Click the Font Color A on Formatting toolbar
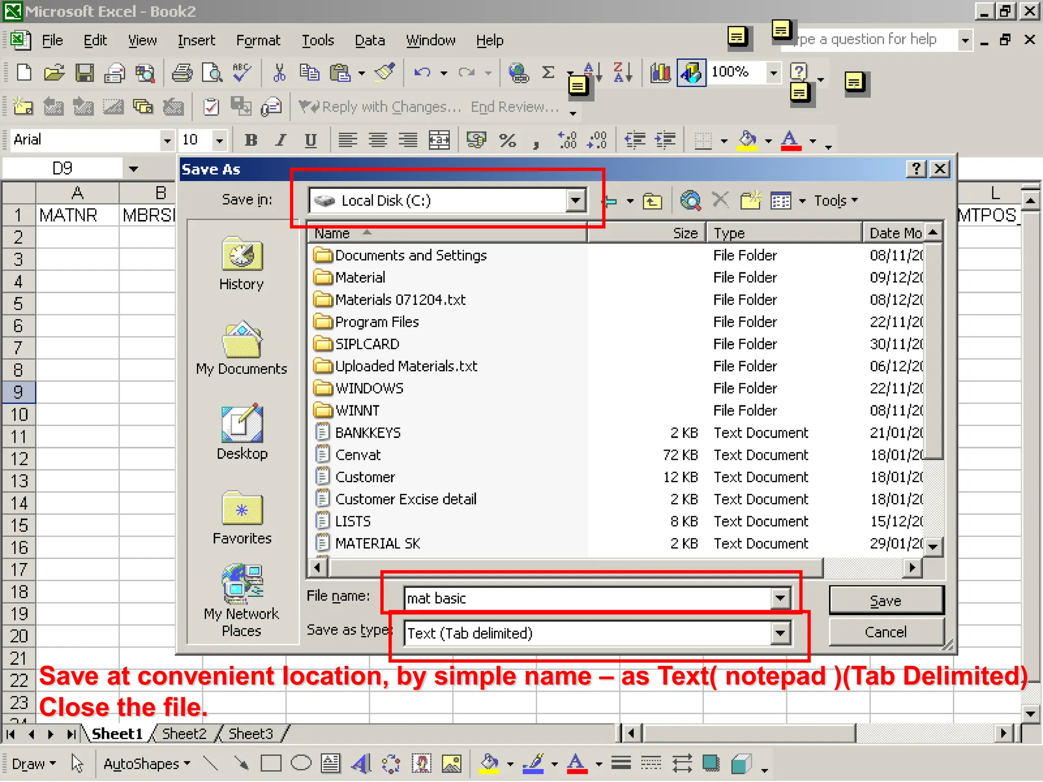 [x=790, y=139]
